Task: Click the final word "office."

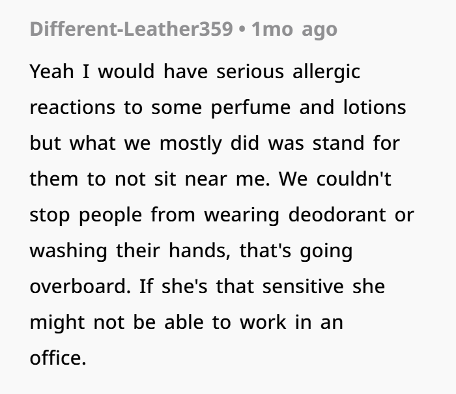Action: click(x=58, y=358)
